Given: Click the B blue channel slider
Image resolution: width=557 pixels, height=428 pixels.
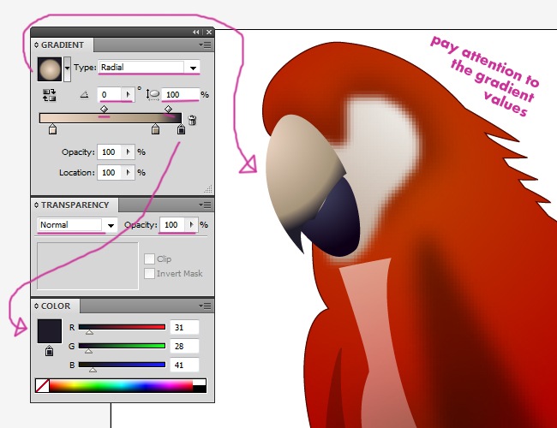Looking at the screenshot, I should tap(122, 365).
